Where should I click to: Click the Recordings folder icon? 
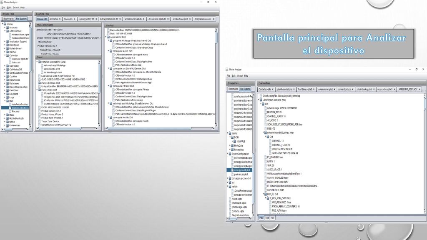233,150
